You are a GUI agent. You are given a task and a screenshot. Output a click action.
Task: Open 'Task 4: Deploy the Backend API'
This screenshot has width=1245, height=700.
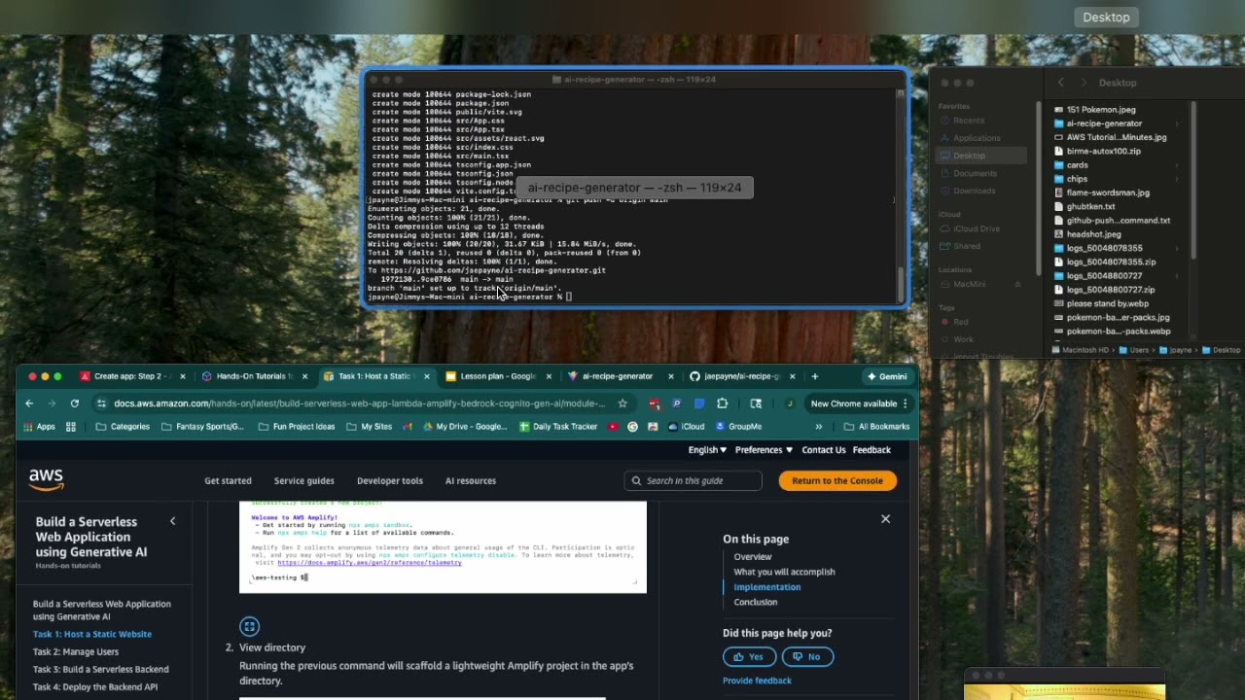click(95, 686)
